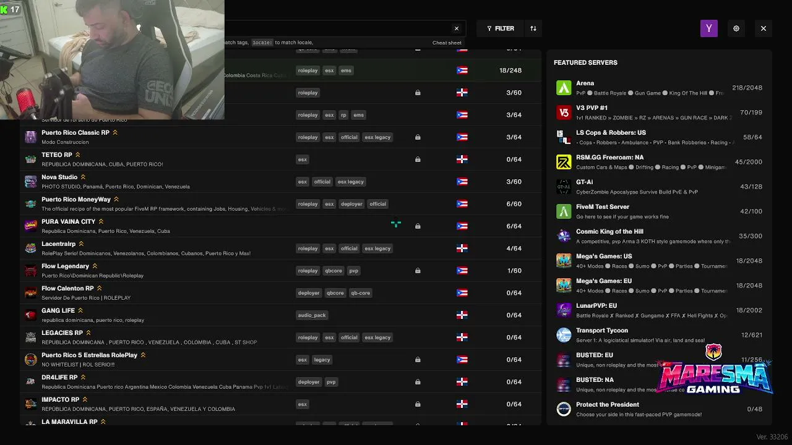Open the Flow Calenton RP server name

pyautogui.click(x=67, y=289)
